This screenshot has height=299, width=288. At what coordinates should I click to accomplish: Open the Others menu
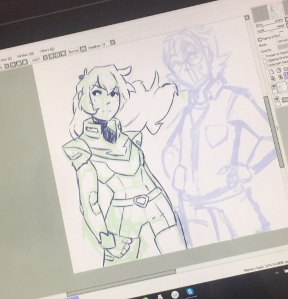(x=47, y=50)
